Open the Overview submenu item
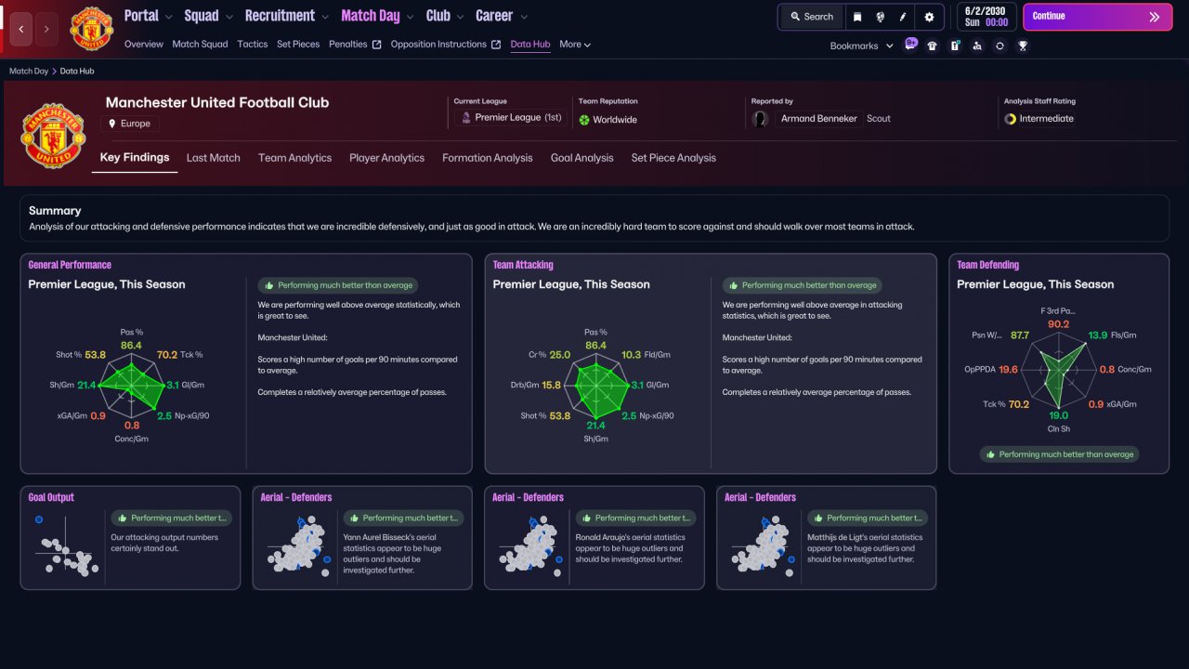 click(x=143, y=44)
